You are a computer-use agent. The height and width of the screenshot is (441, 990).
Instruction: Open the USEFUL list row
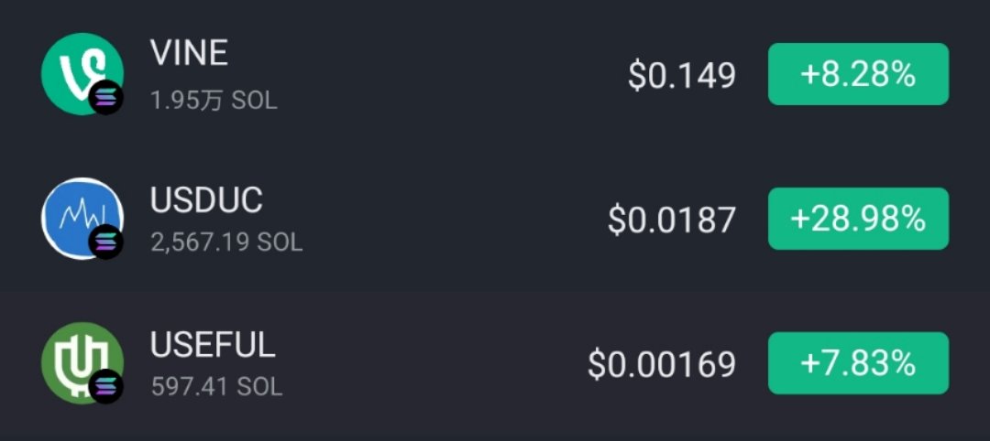pyautogui.click(x=495, y=363)
